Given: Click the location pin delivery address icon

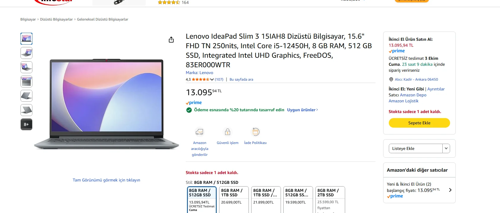Looking at the screenshot, I should point(391,79).
